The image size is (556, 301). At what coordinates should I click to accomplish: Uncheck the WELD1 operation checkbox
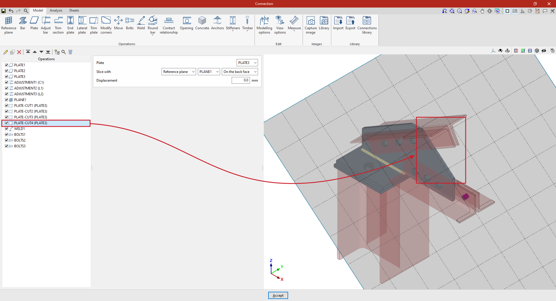click(x=6, y=129)
